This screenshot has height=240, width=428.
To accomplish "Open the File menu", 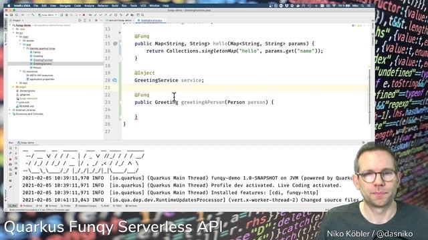I will [35, 5].
